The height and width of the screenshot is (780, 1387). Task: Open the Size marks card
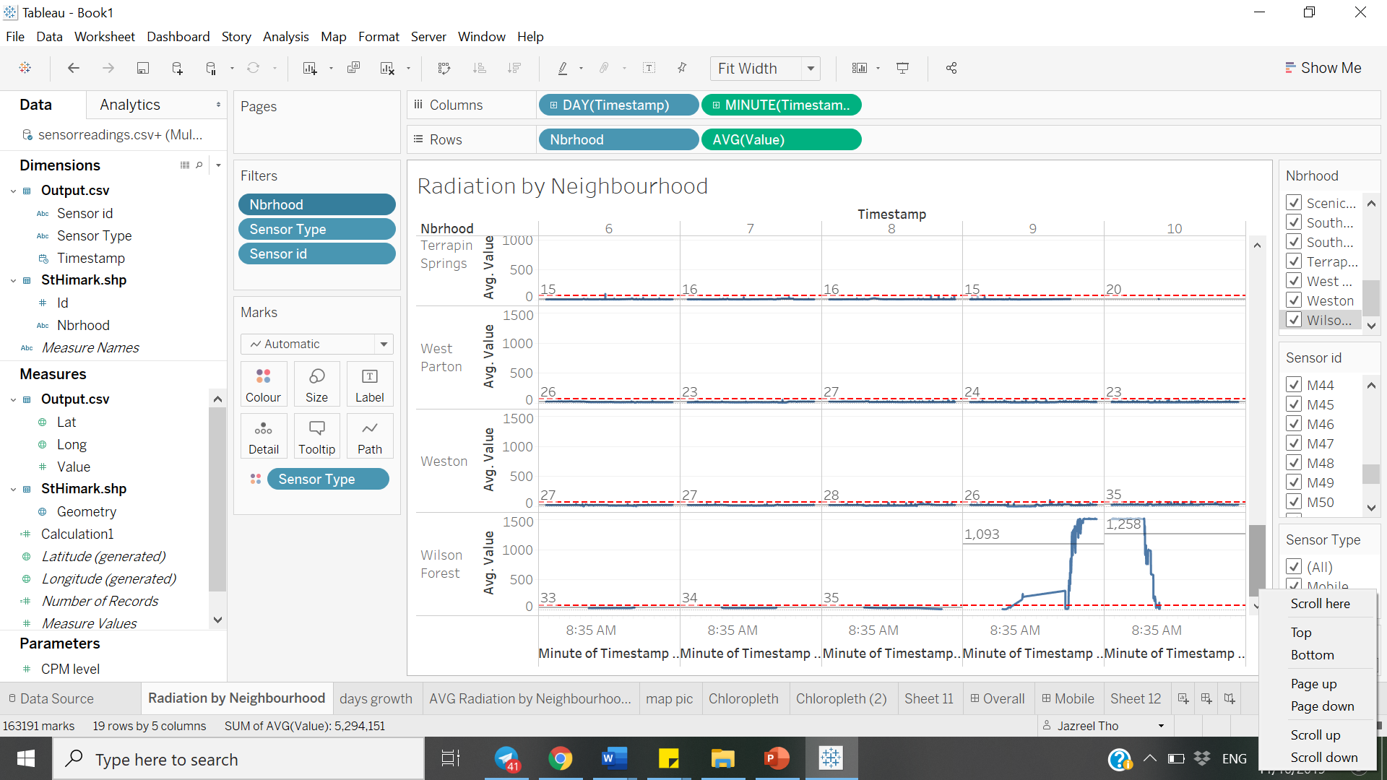pos(316,385)
